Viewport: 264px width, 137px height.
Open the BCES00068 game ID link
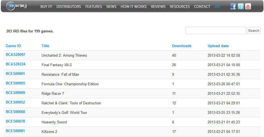pyautogui.click(x=15, y=112)
